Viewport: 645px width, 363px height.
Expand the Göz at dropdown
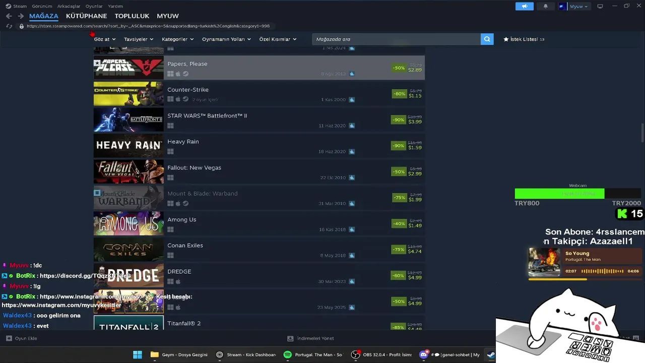point(105,39)
